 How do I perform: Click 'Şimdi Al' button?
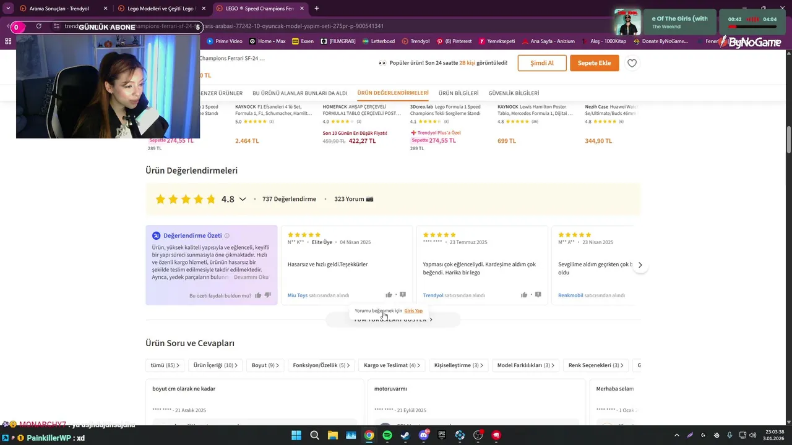pos(542,63)
